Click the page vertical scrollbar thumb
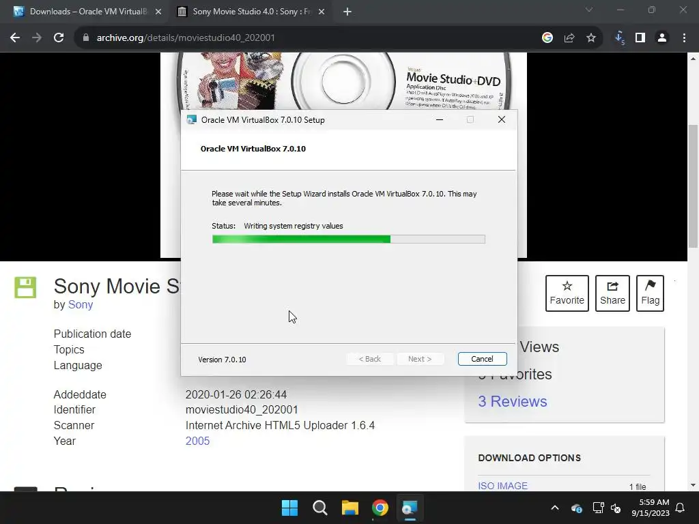The width and height of the screenshot is (699, 524). 693,186
